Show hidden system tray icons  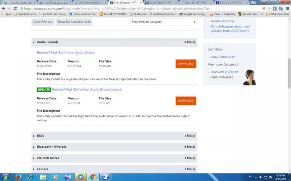[256, 177]
